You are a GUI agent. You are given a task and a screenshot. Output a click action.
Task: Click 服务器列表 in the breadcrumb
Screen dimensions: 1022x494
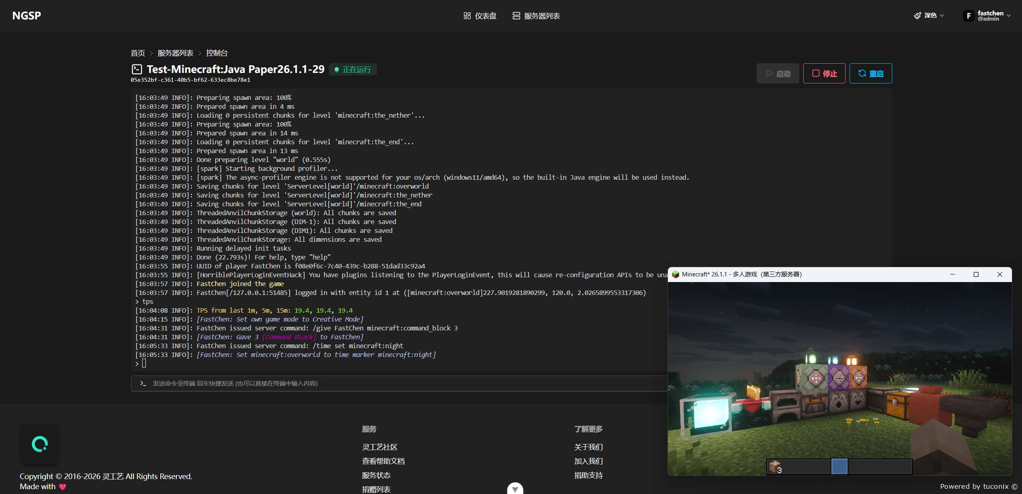(175, 53)
